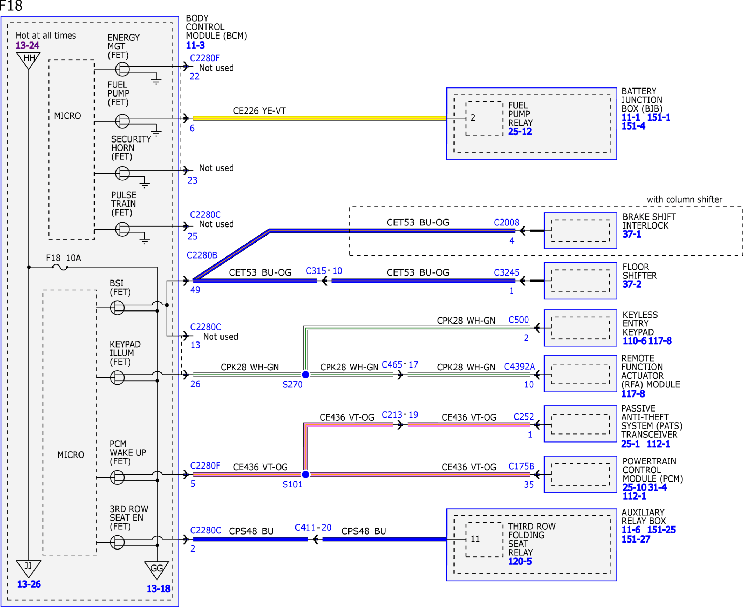The width and height of the screenshot is (743, 607).
Task: Click the 3rd Row Seat EN FET symbol
Action: point(117,542)
